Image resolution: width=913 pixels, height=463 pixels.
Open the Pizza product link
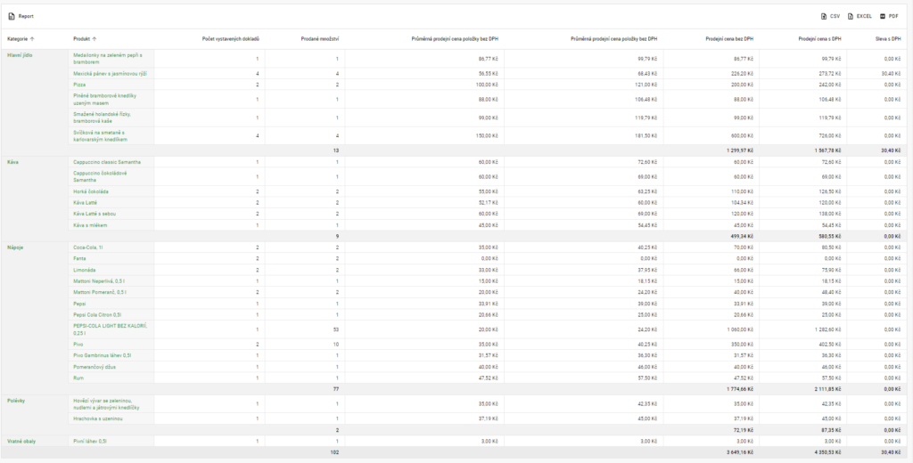tap(79, 84)
